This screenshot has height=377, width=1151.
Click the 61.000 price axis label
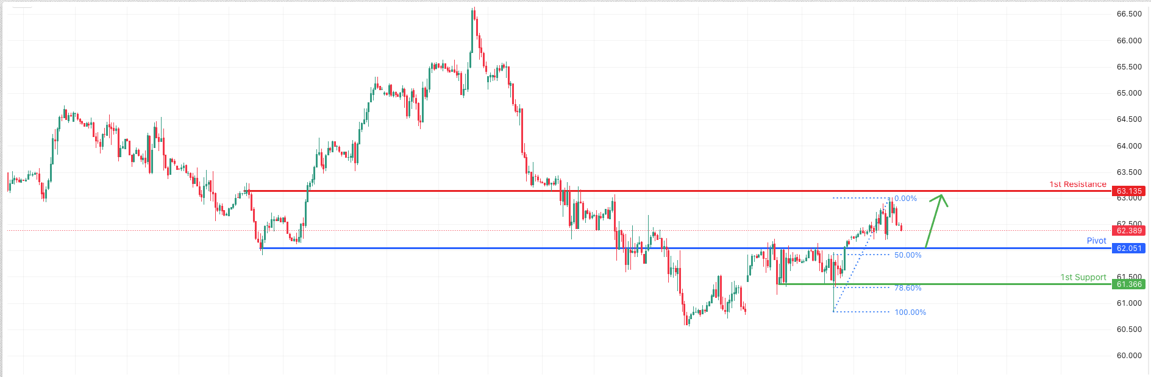(x=1129, y=303)
